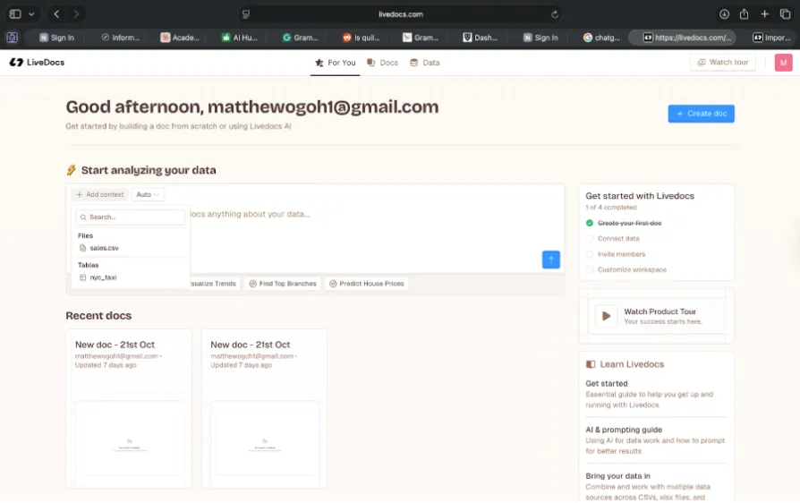
Task: Open the AI & prompting guide link
Action: click(x=624, y=430)
